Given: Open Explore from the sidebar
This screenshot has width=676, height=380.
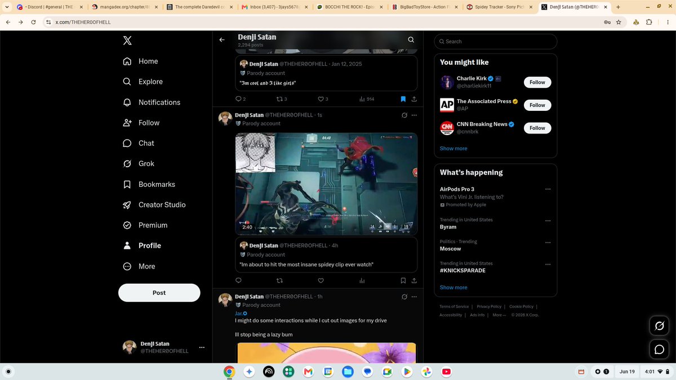Looking at the screenshot, I should tap(143, 82).
